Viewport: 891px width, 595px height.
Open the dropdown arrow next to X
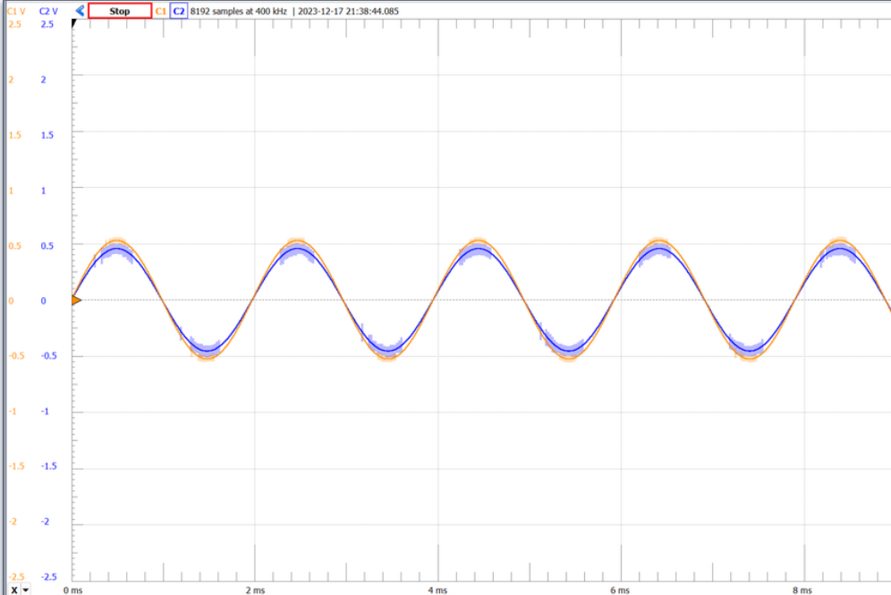click(25, 590)
